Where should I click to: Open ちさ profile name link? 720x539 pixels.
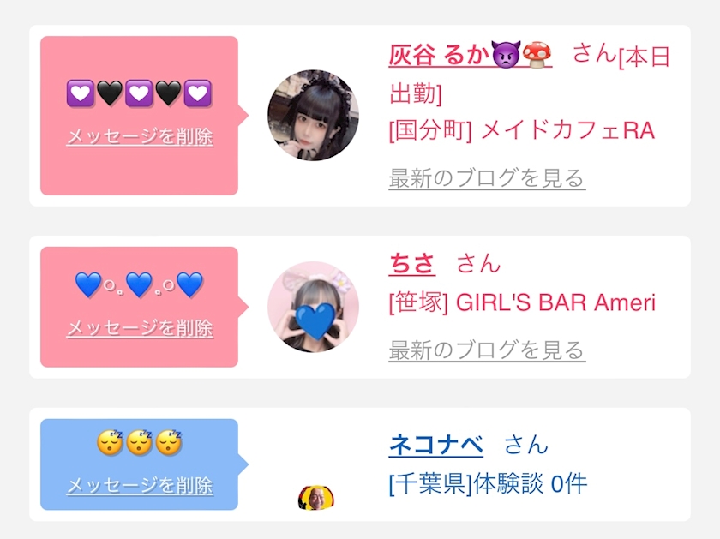point(412,264)
